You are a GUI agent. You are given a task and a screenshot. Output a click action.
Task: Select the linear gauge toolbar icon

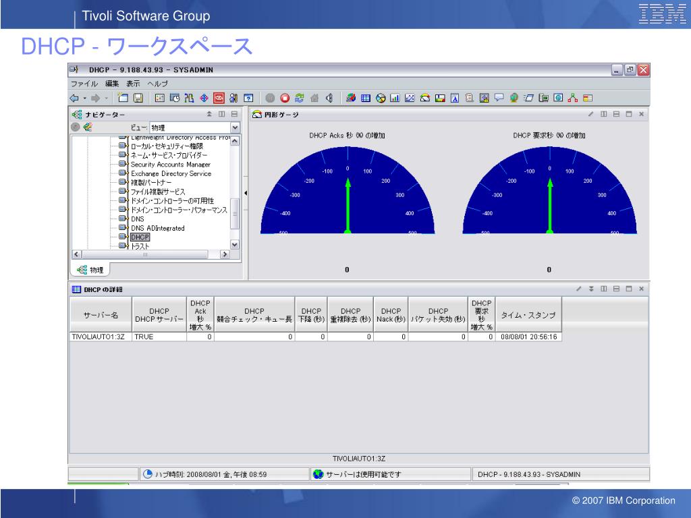point(440,98)
